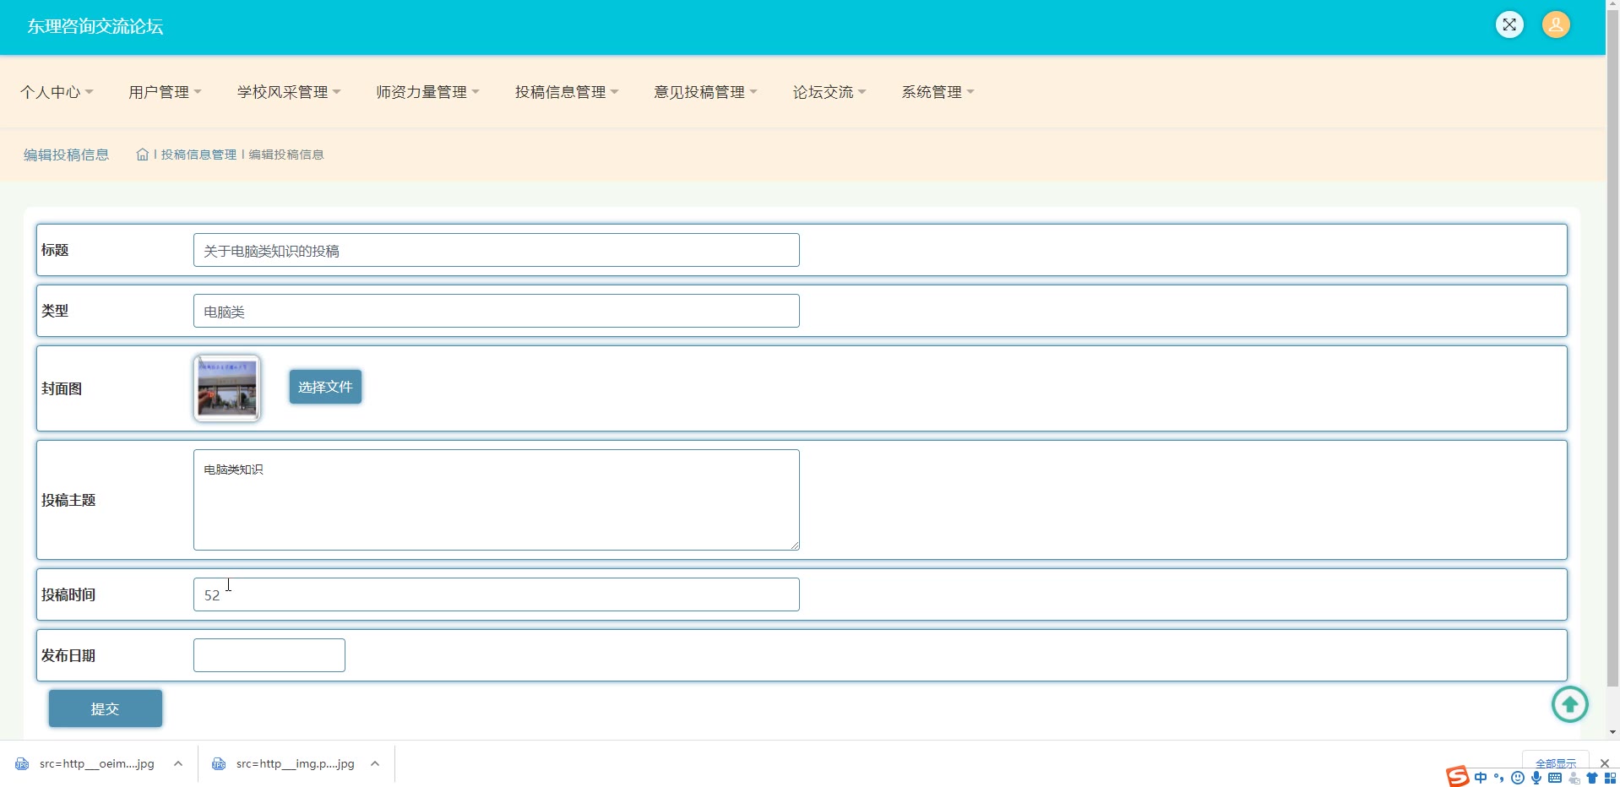Toggle fullscreen with the expand arrows icon
1620x787 pixels.
(x=1509, y=24)
